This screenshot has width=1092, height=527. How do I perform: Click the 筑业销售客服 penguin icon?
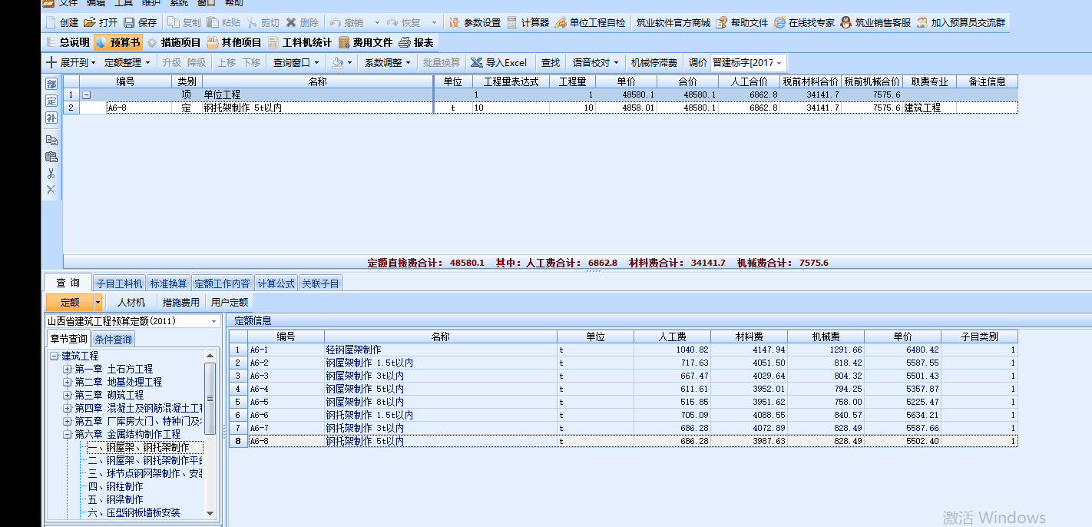click(x=845, y=23)
